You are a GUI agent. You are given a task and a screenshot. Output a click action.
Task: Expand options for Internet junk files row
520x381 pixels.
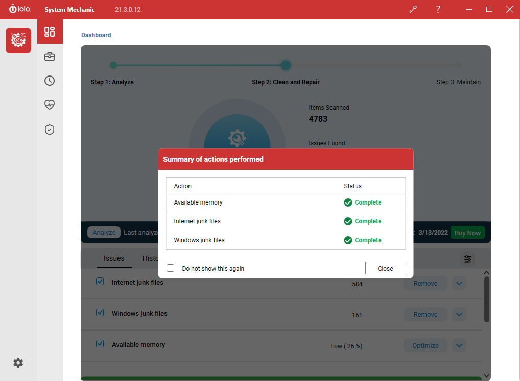tap(459, 284)
